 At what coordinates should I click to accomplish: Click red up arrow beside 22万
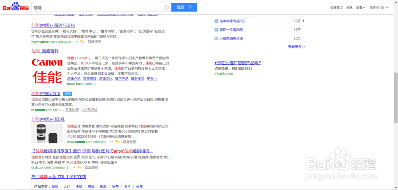pos(303,21)
